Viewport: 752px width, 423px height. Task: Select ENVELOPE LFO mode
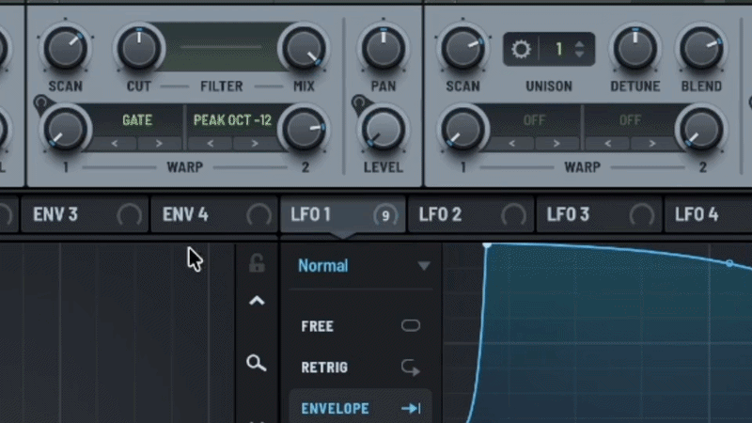[361, 408]
